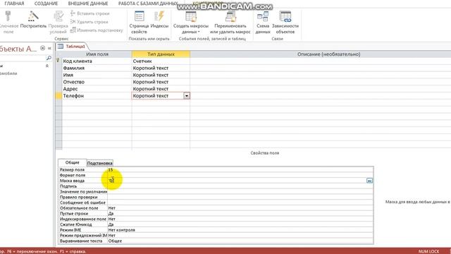Select the Телефон field name cell
451x254 pixels.
[97, 96]
